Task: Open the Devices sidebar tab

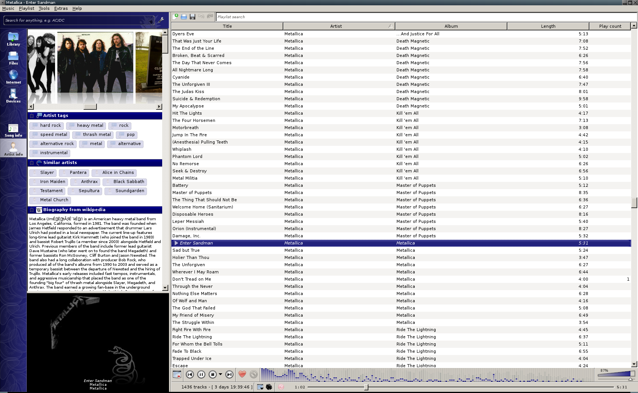Action: coord(13,96)
